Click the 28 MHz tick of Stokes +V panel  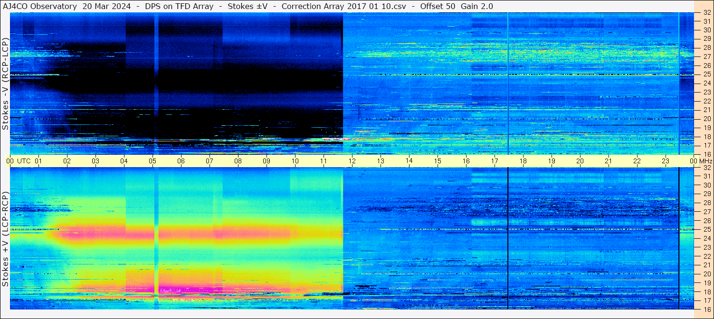coord(706,203)
